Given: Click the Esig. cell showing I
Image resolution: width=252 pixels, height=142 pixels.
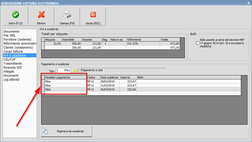Looking at the screenshot, I should [105, 44].
